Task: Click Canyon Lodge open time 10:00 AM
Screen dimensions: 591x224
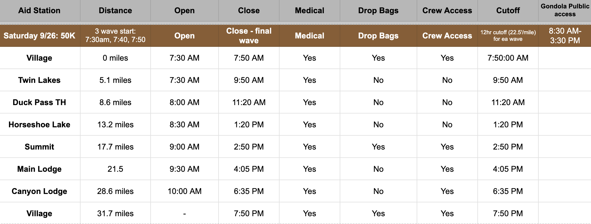Action: click(185, 191)
